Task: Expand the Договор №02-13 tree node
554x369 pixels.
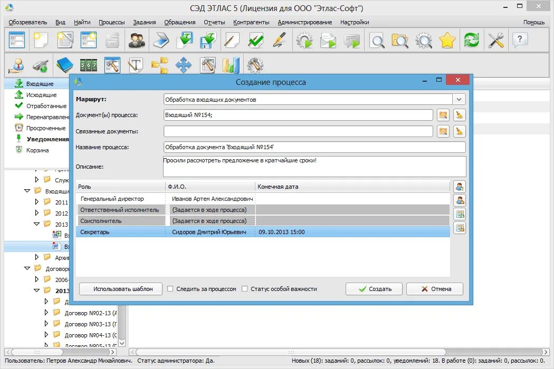Action: point(46,313)
